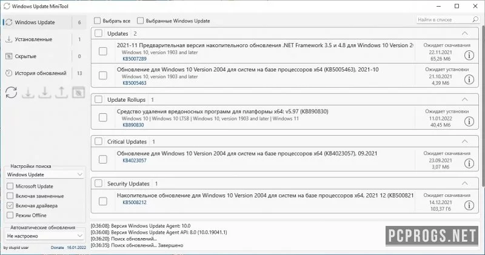The width and height of the screenshot is (485, 255).
Task: Select checkbox for KB5005463 update
Action: click(x=102, y=76)
